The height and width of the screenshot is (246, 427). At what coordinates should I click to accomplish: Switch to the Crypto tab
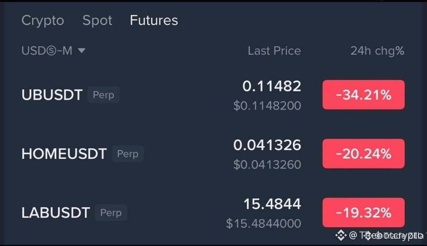click(x=43, y=21)
